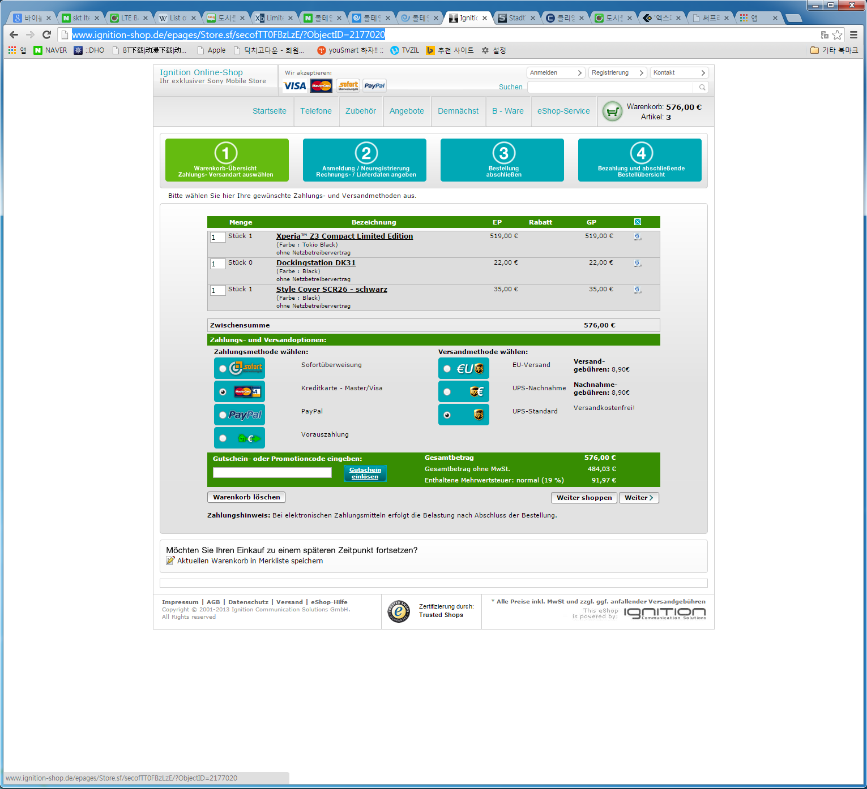The height and width of the screenshot is (789, 867).
Task: Open Impressum footer link
Action: (180, 602)
